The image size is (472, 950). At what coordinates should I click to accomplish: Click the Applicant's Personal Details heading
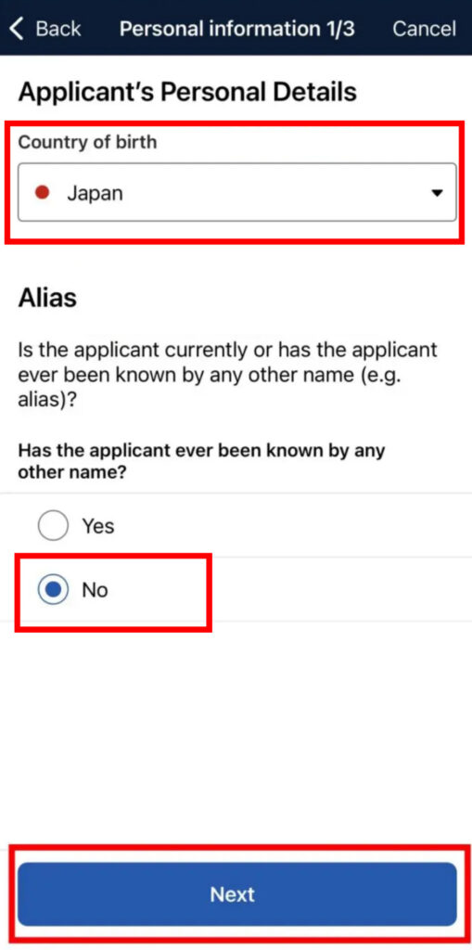click(x=187, y=92)
